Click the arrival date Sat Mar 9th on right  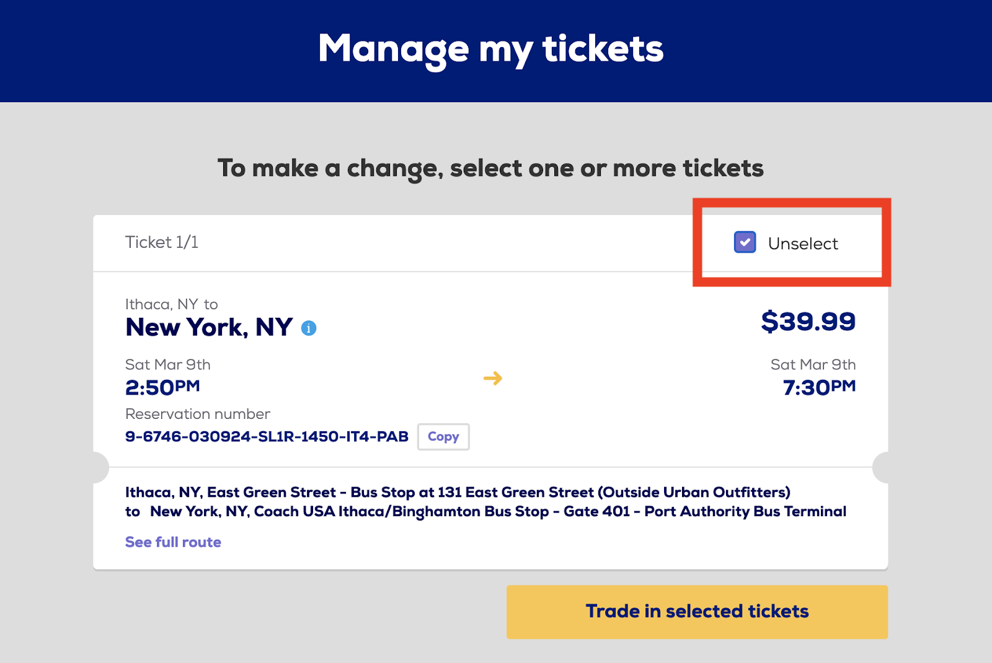[x=813, y=364]
